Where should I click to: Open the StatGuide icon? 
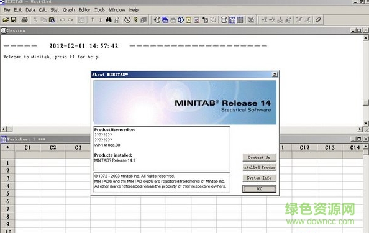click(143, 20)
